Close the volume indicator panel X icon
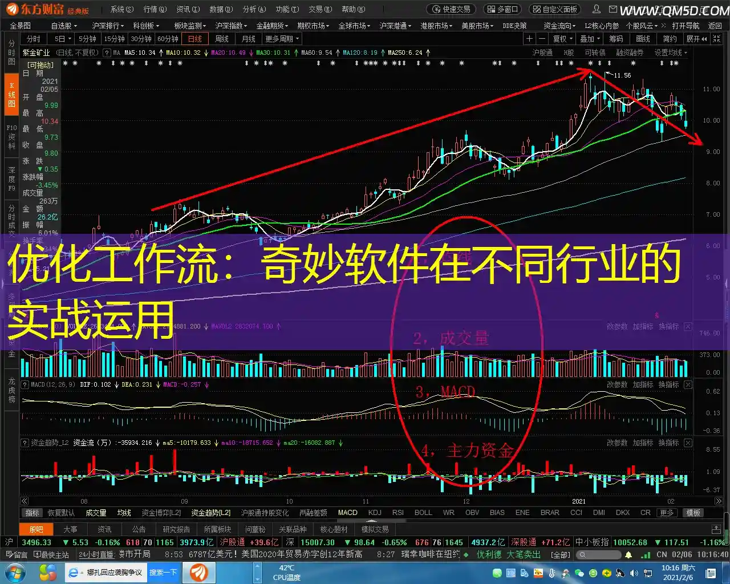The image size is (730, 584). [x=688, y=327]
